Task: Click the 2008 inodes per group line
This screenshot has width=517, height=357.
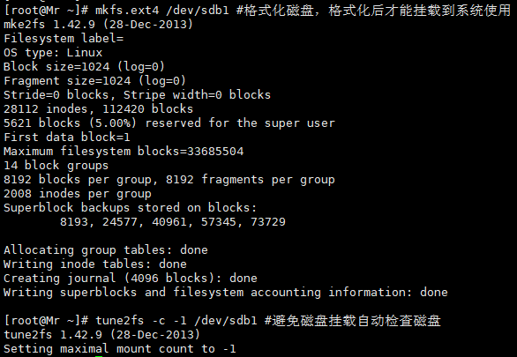Action: point(78,194)
